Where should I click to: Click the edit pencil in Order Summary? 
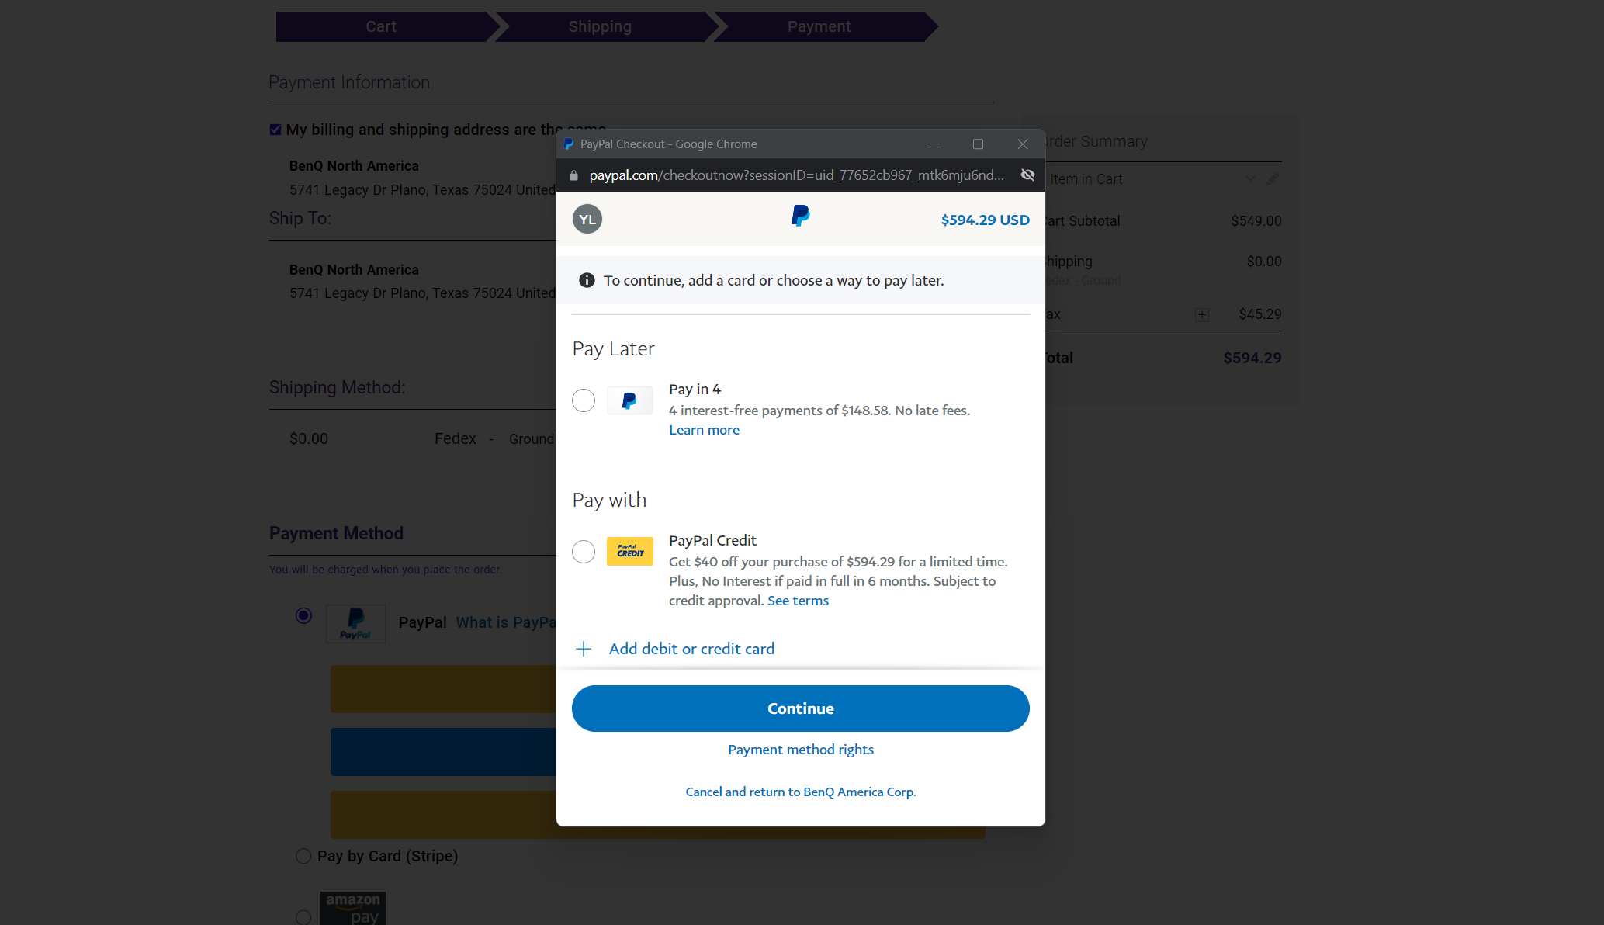tap(1272, 179)
